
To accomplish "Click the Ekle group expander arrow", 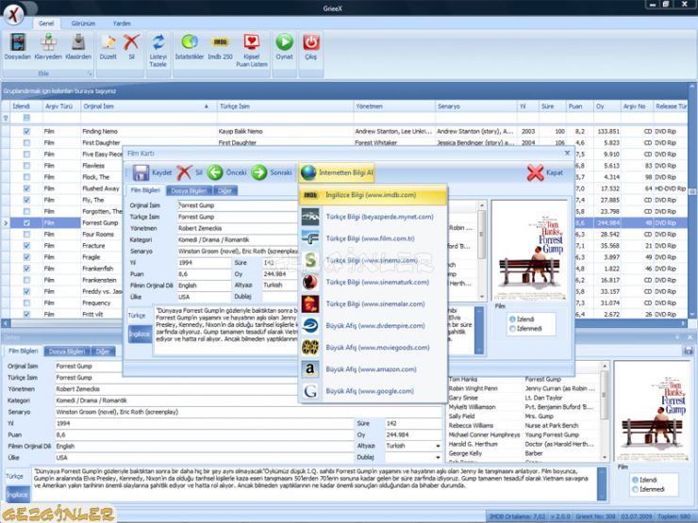I will click(90, 74).
